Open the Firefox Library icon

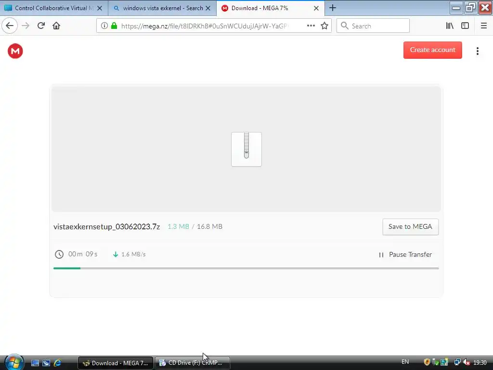pyautogui.click(x=450, y=26)
